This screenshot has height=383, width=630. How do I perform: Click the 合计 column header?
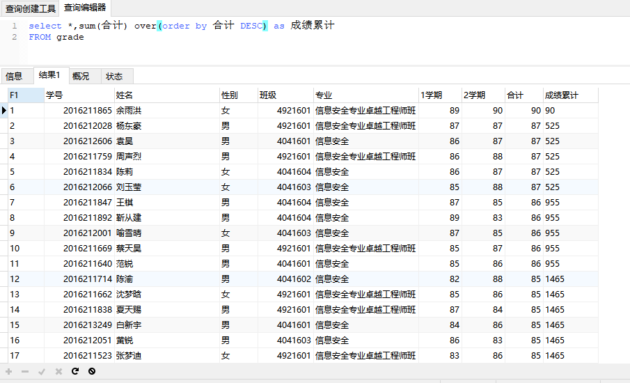pyautogui.click(x=524, y=95)
